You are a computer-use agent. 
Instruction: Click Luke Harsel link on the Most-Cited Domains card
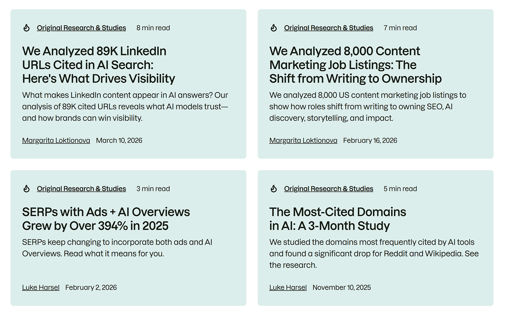point(288,287)
